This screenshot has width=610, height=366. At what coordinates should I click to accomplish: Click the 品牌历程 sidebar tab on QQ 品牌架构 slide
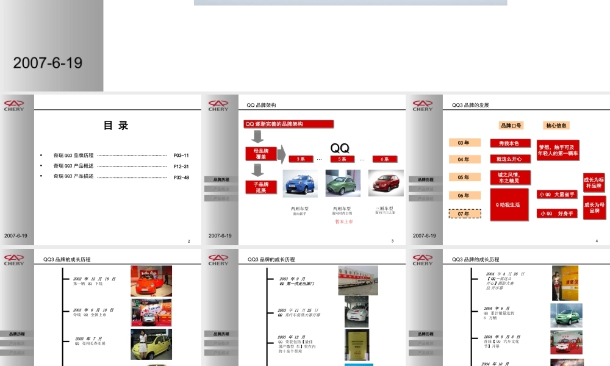coord(221,180)
